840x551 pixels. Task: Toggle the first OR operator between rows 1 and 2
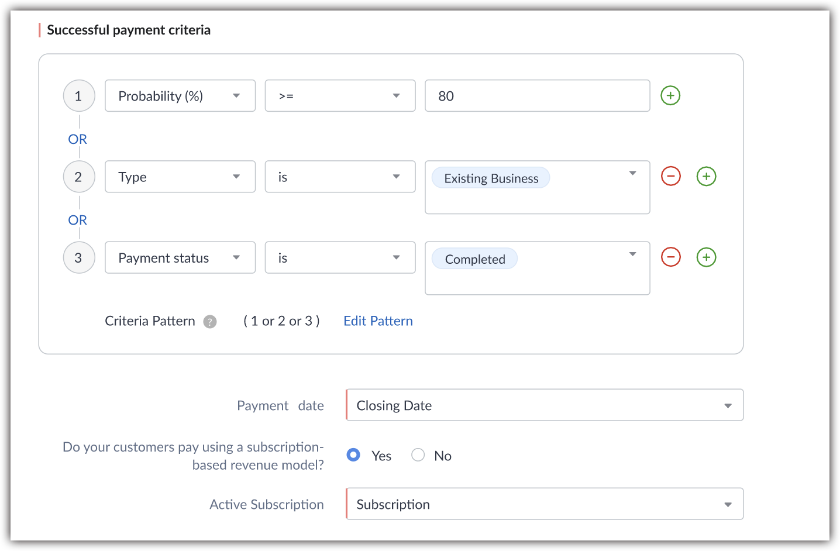click(77, 139)
